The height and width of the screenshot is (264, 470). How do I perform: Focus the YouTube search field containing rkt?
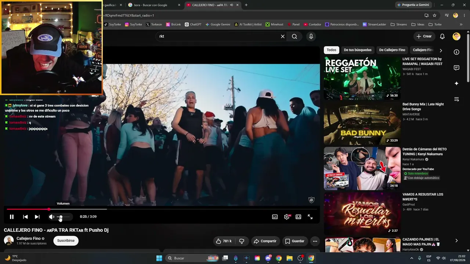point(219,36)
